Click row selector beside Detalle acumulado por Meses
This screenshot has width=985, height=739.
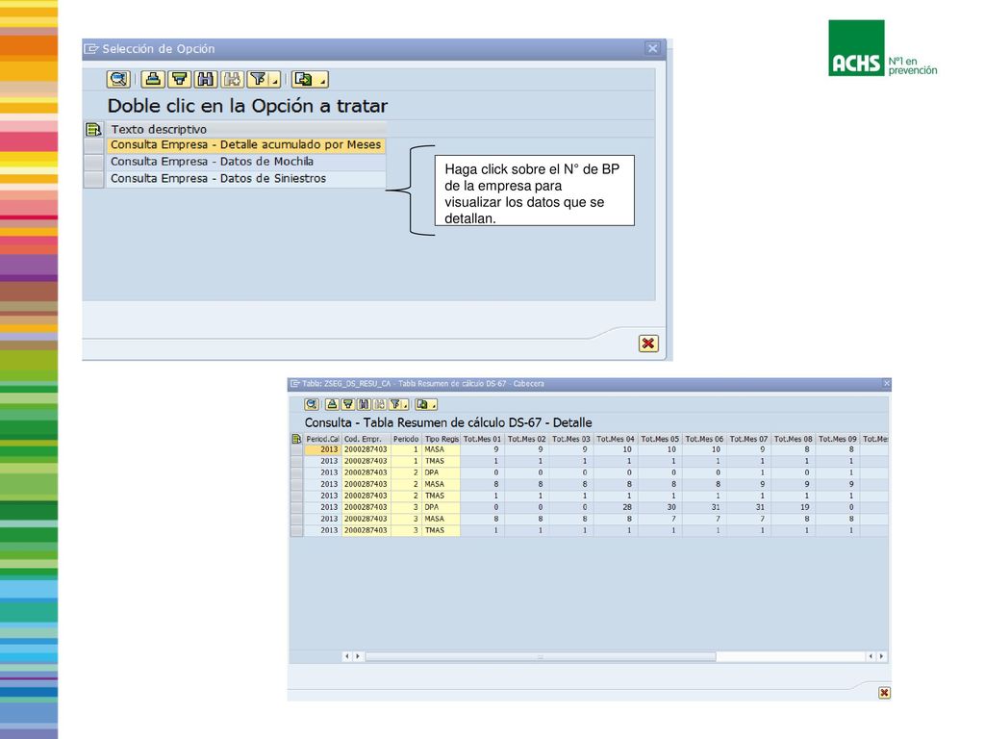pos(93,146)
